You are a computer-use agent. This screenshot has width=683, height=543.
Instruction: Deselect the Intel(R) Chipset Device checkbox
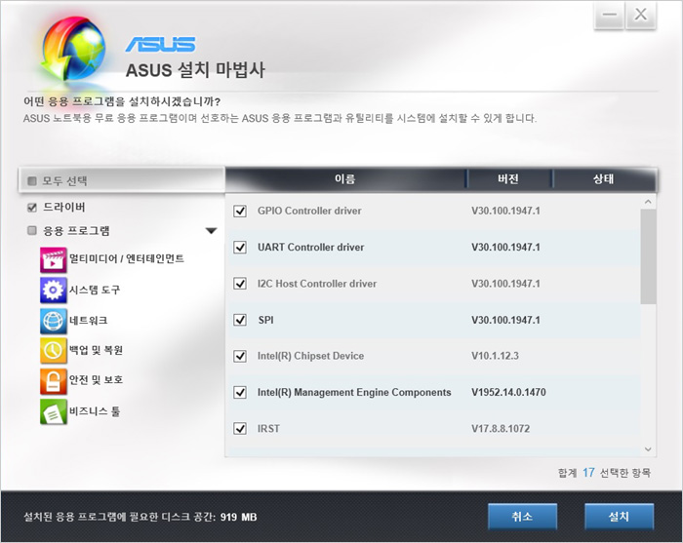point(240,356)
